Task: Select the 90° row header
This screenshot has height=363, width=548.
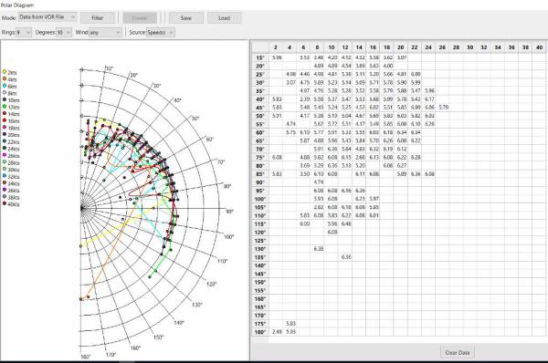Action: pos(260,182)
